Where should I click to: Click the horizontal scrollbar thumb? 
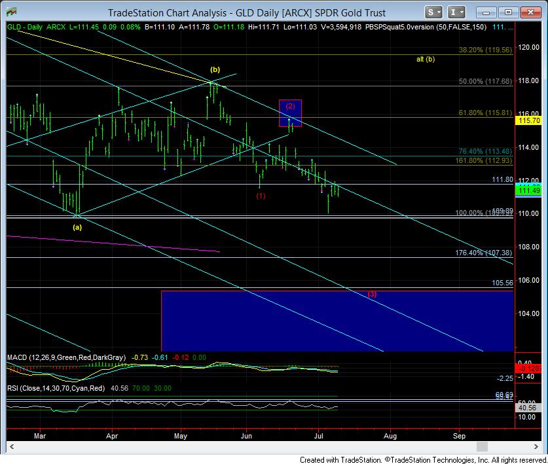point(482,446)
